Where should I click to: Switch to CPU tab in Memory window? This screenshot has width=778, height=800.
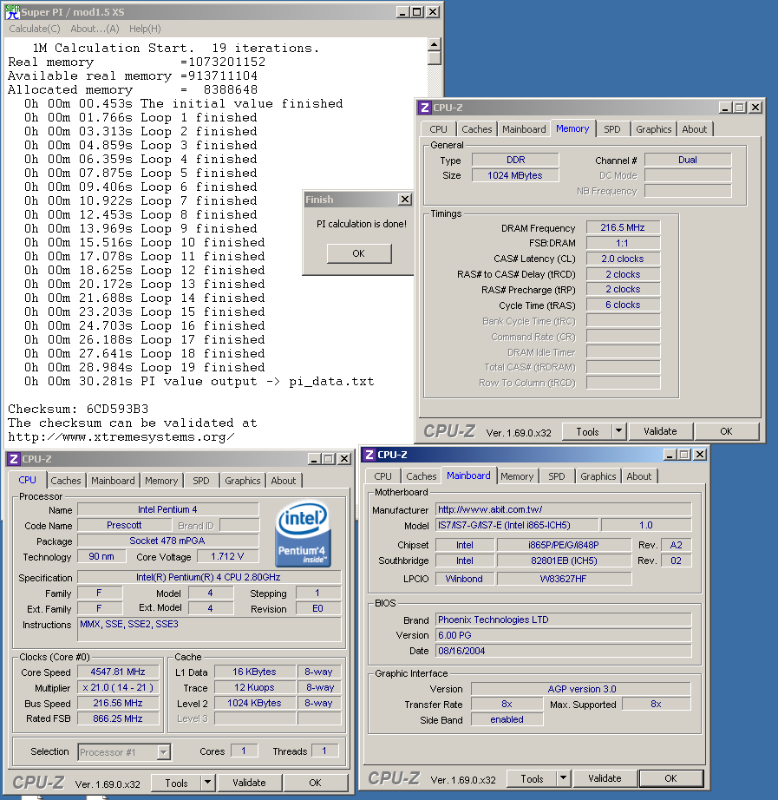438,129
